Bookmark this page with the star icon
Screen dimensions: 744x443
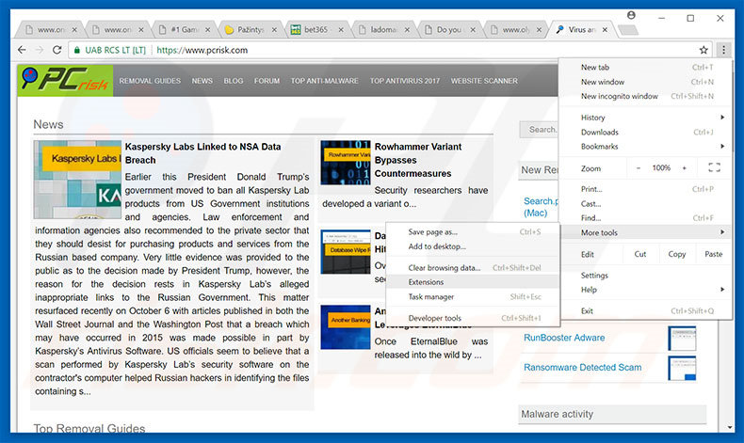point(704,50)
